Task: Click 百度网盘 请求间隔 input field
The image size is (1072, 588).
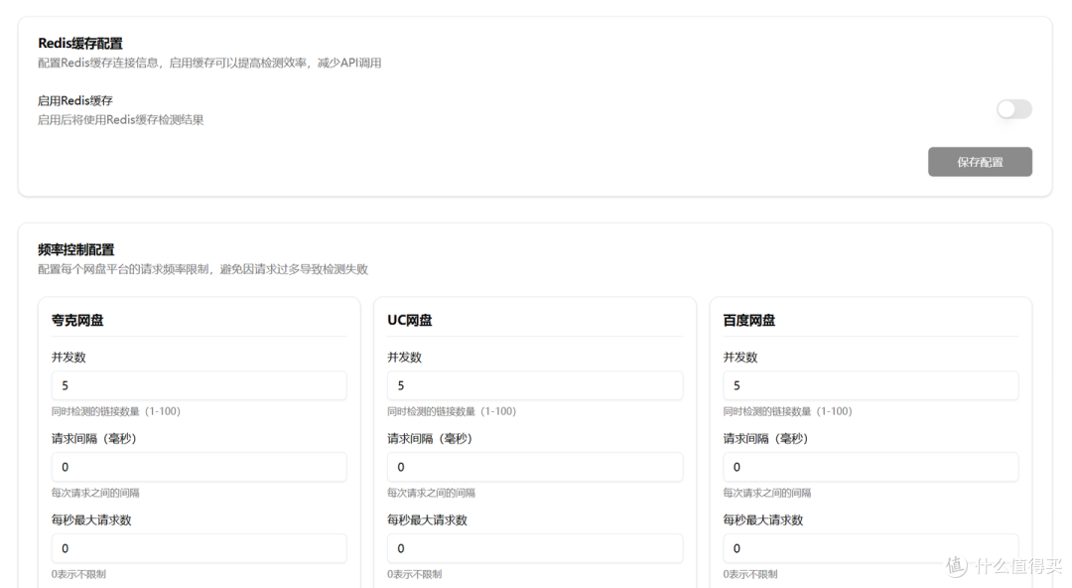Action: [871, 467]
